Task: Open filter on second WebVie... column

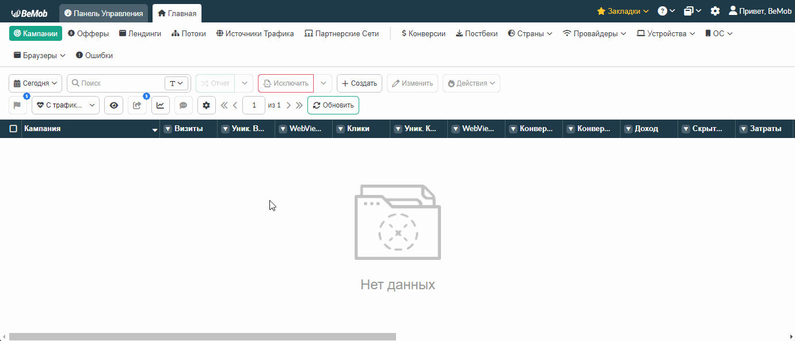Action: 455,129
